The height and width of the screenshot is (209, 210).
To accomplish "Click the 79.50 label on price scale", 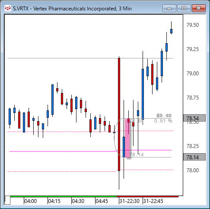I will click(193, 25).
